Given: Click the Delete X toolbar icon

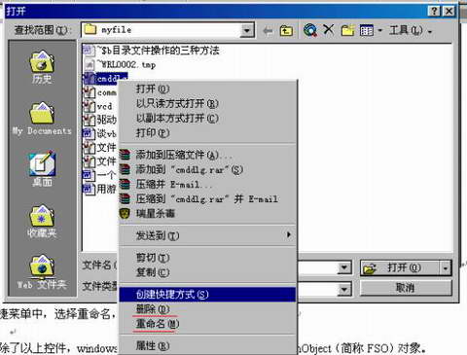Looking at the screenshot, I should [329, 30].
